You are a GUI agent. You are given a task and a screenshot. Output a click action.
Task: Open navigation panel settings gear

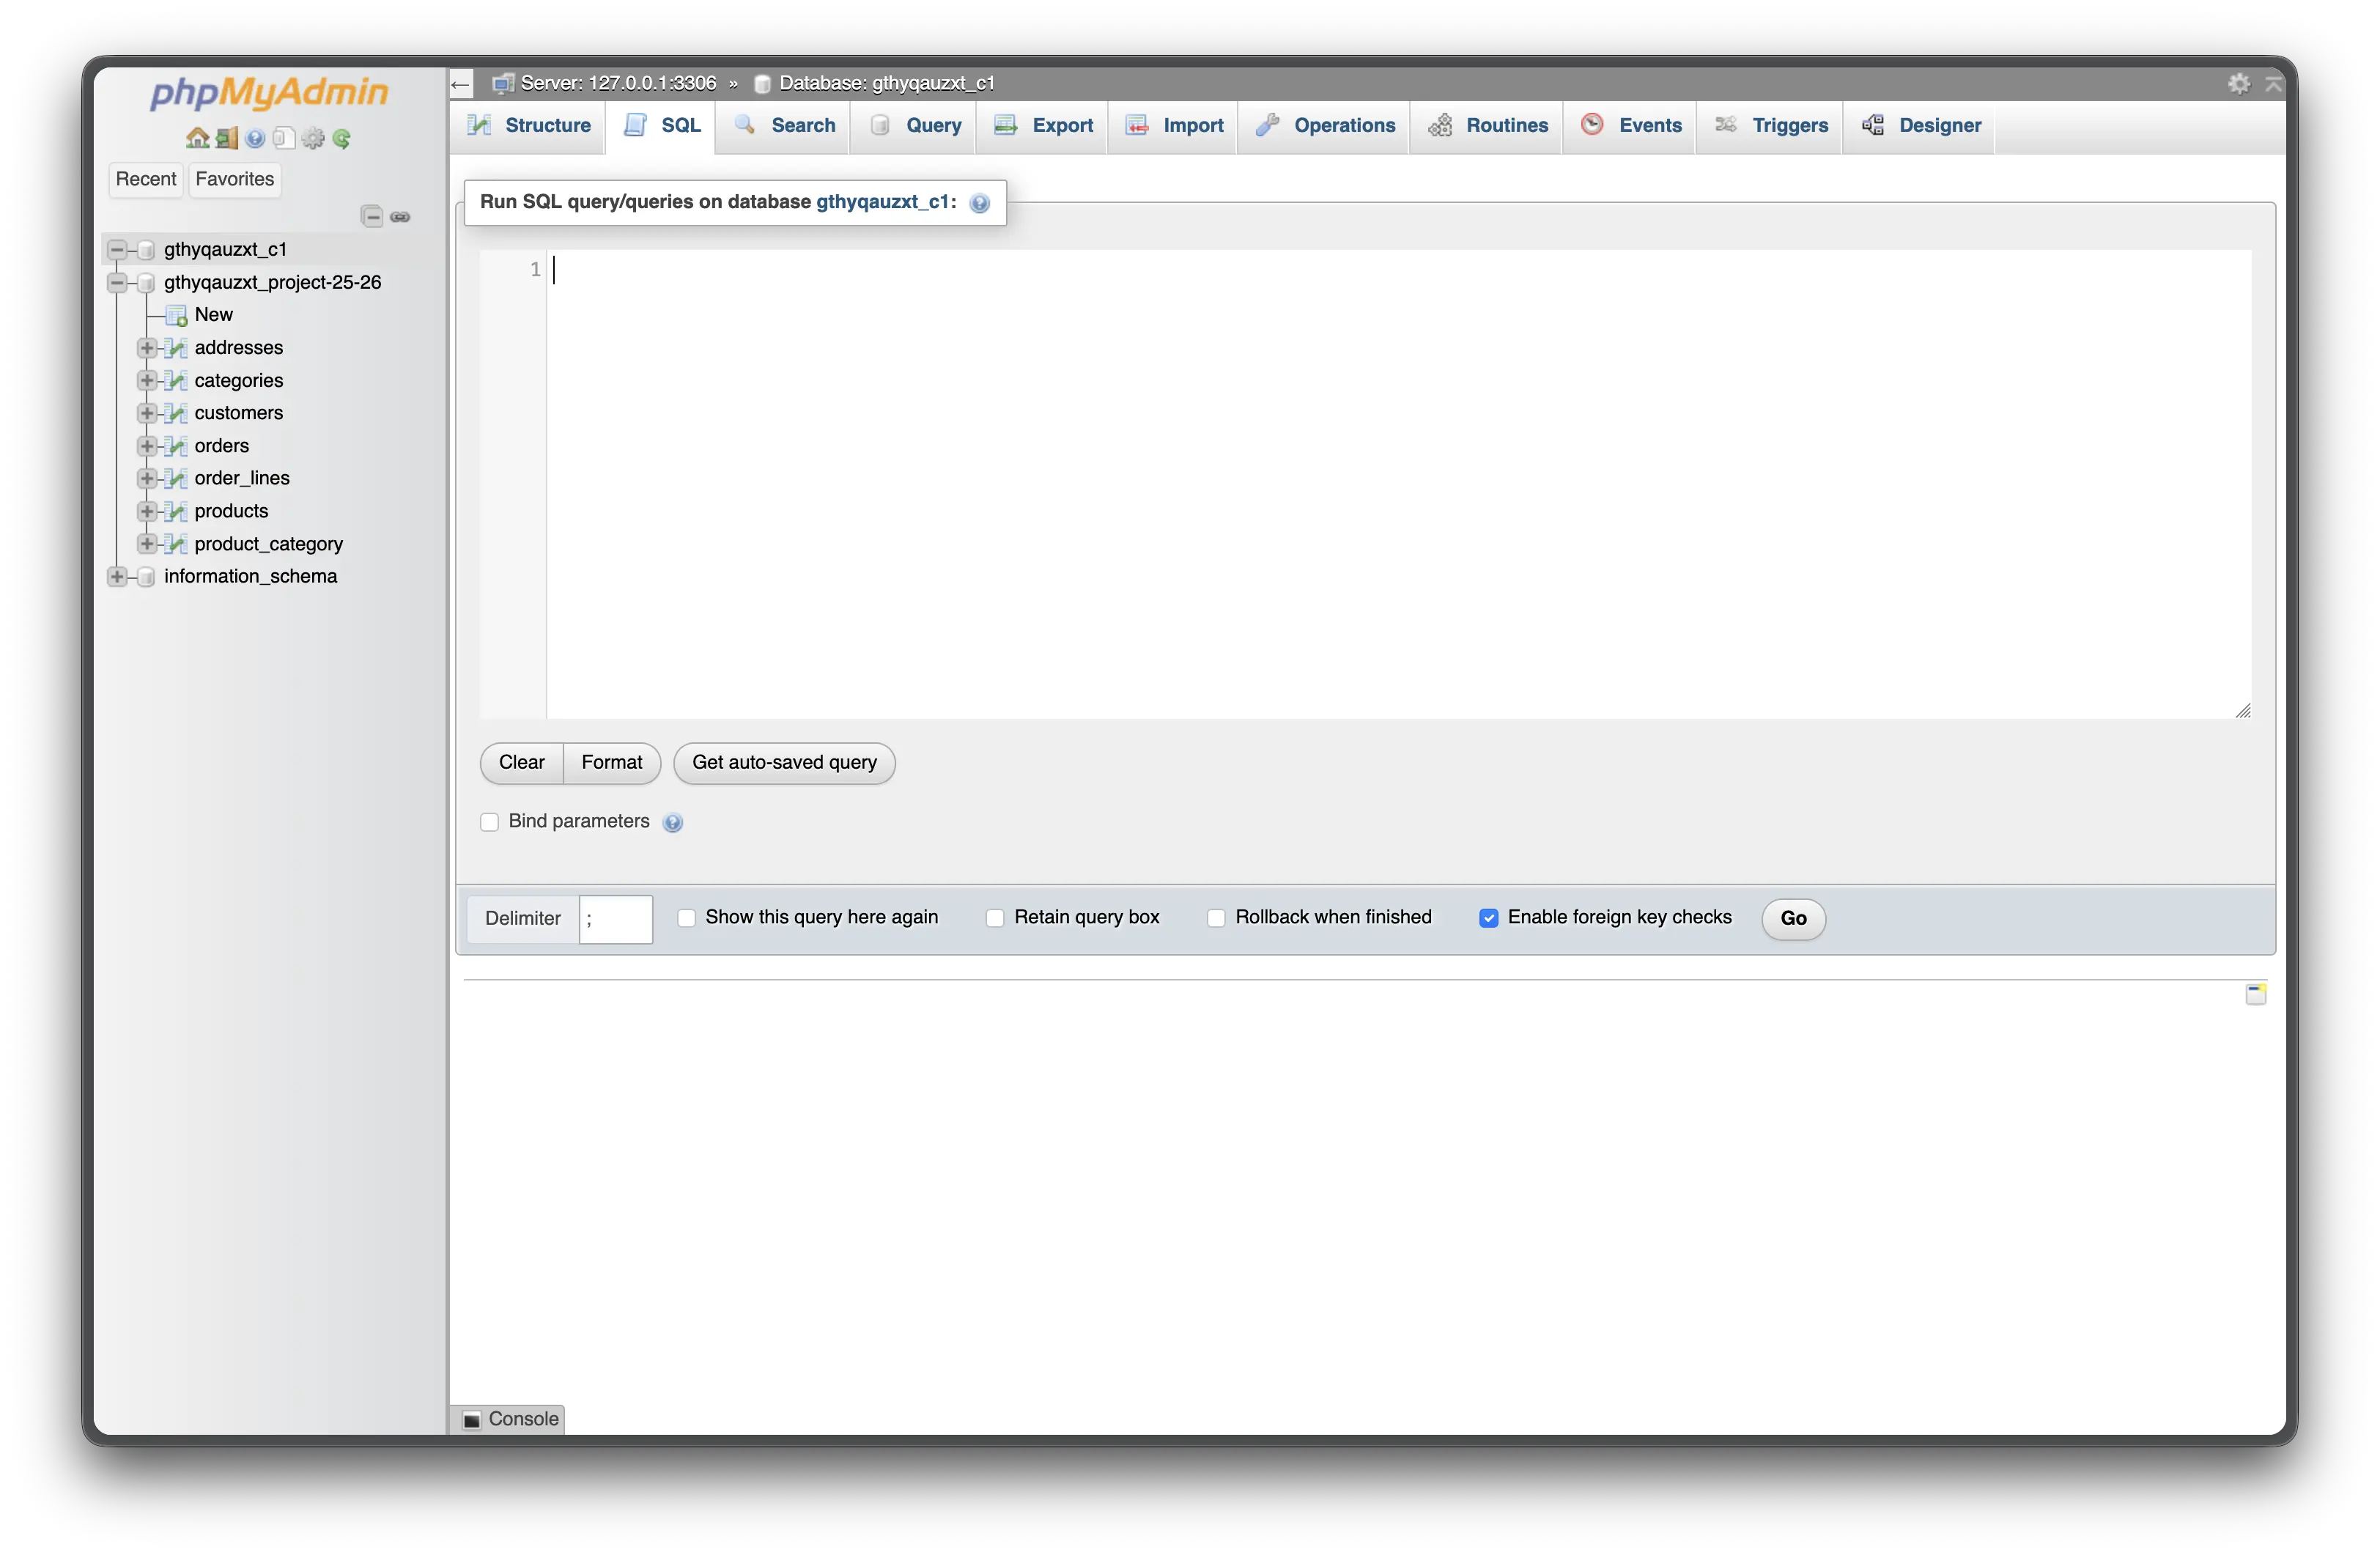[x=313, y=138]
